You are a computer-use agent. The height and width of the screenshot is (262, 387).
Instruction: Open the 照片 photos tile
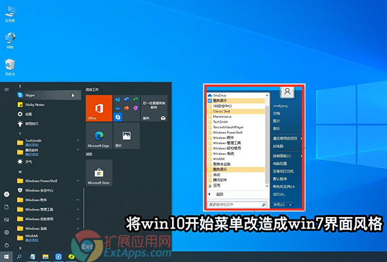pyautogui.click(x=126, y=136)
